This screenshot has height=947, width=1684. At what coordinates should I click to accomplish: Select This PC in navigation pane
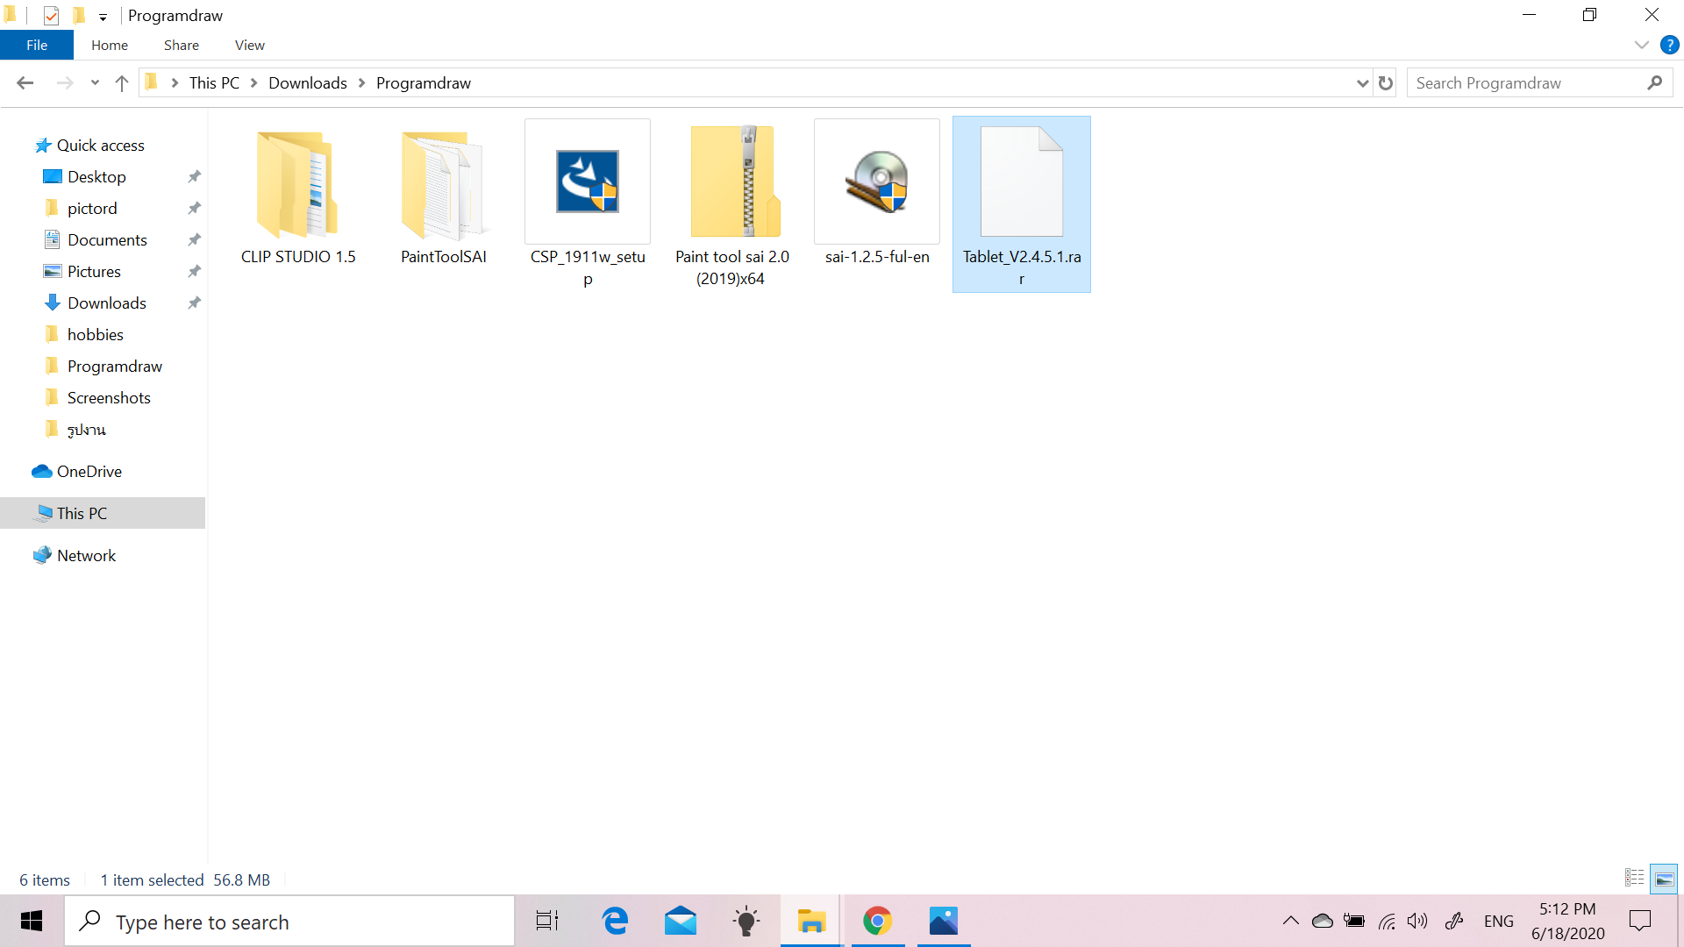(x=82, y=514)
